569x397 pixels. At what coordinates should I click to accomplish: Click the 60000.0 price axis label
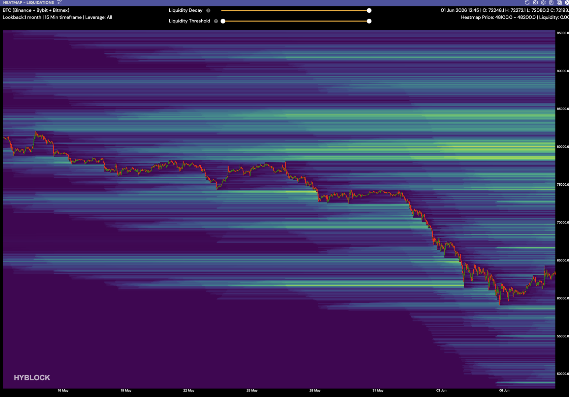coord(563,298)
